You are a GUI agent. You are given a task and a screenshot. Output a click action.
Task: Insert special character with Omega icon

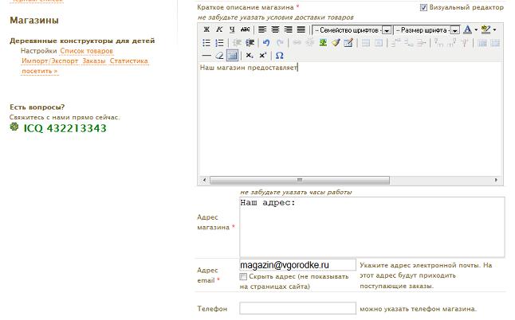pyautogui.click(x=279, y=56)
